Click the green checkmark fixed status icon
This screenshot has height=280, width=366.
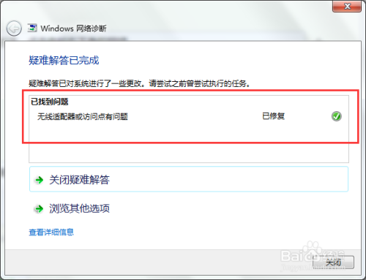337,116
